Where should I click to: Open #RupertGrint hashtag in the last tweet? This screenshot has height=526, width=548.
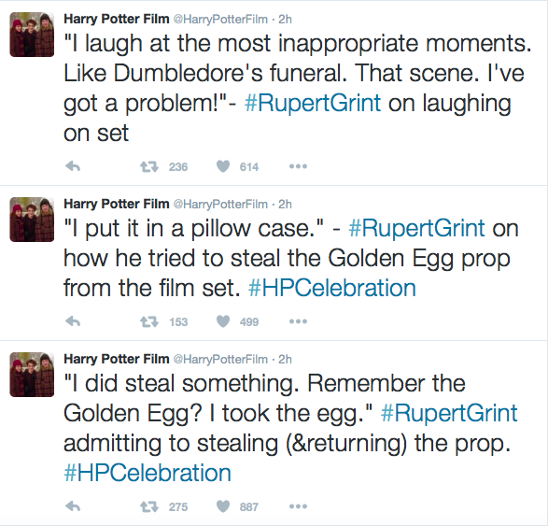(x=449, y=413)
